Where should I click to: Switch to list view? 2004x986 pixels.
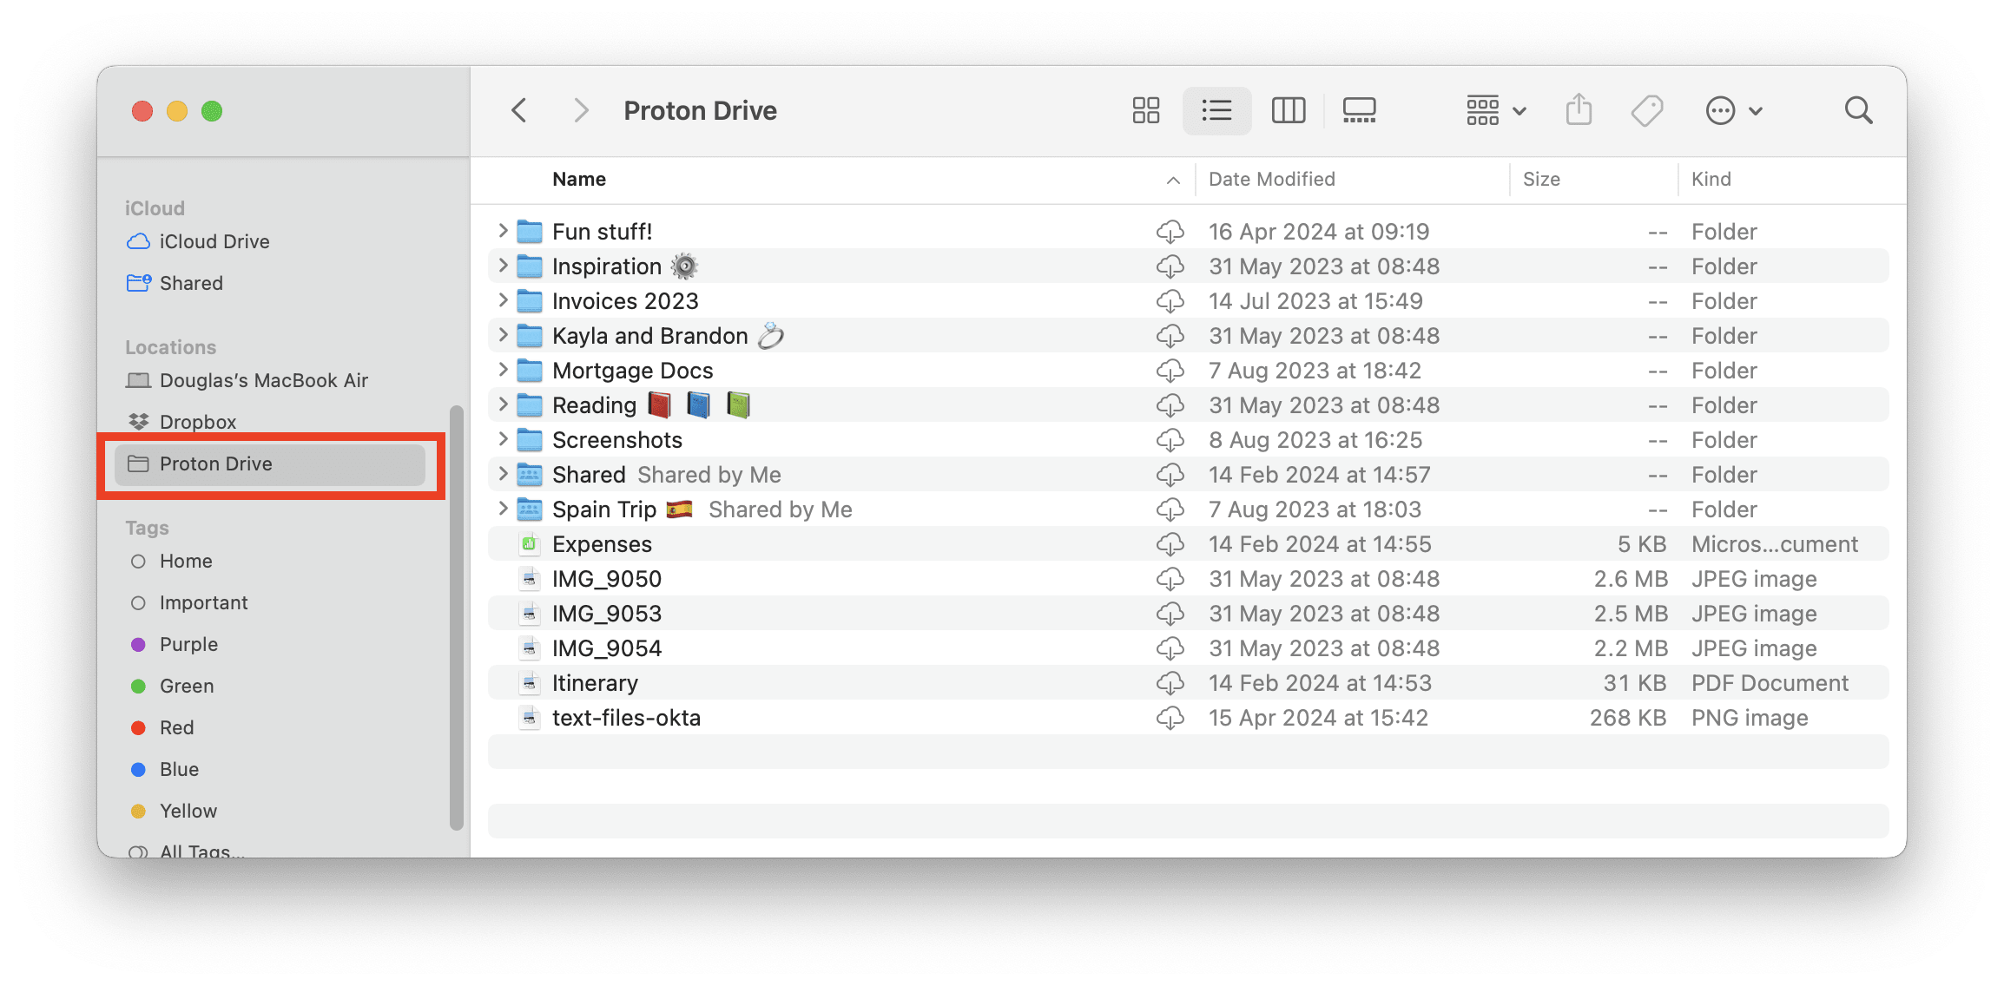[1216, 110]
